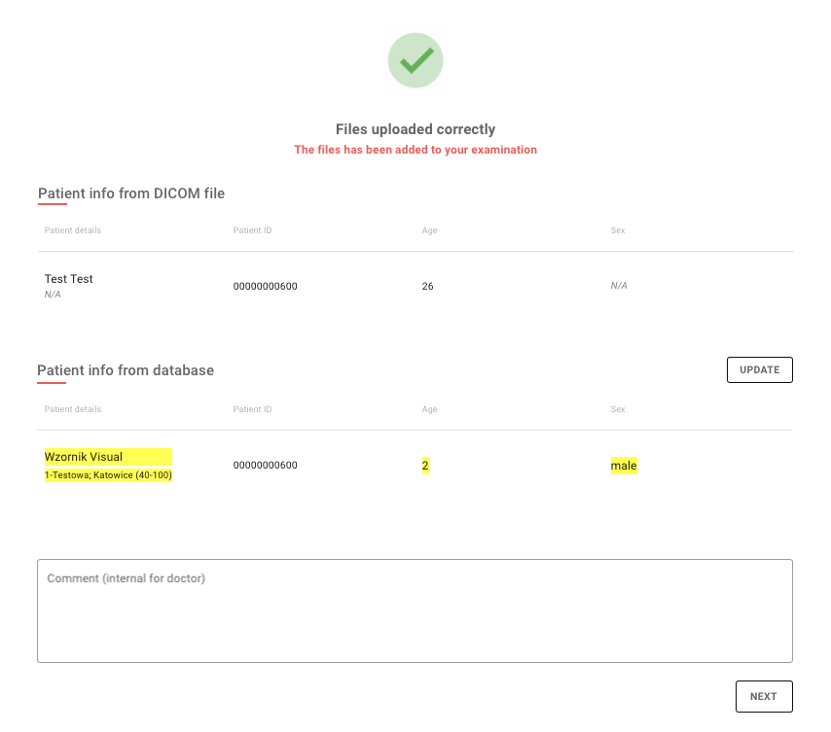Click the highlighted address 1-Testowa; Katowice

108,475
